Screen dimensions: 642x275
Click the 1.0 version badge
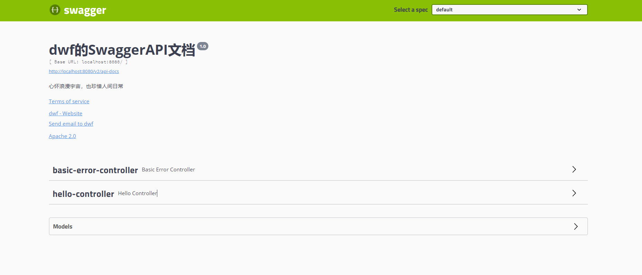[x=203, y=46]
